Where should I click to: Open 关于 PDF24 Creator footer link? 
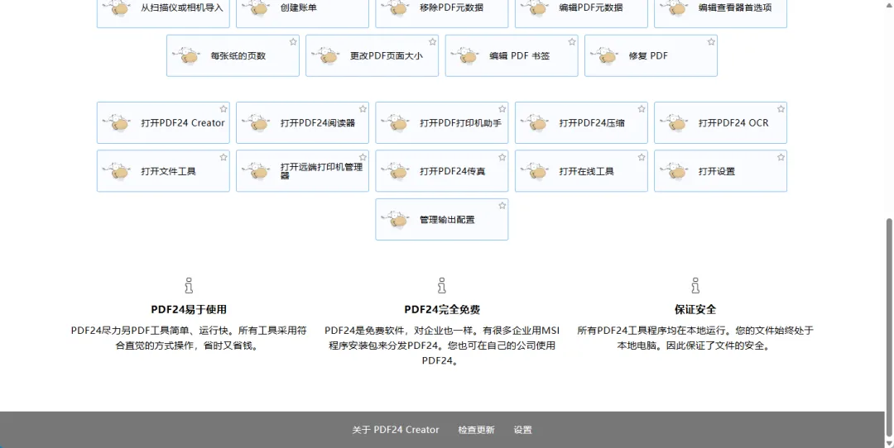click(x=396, y=430)
